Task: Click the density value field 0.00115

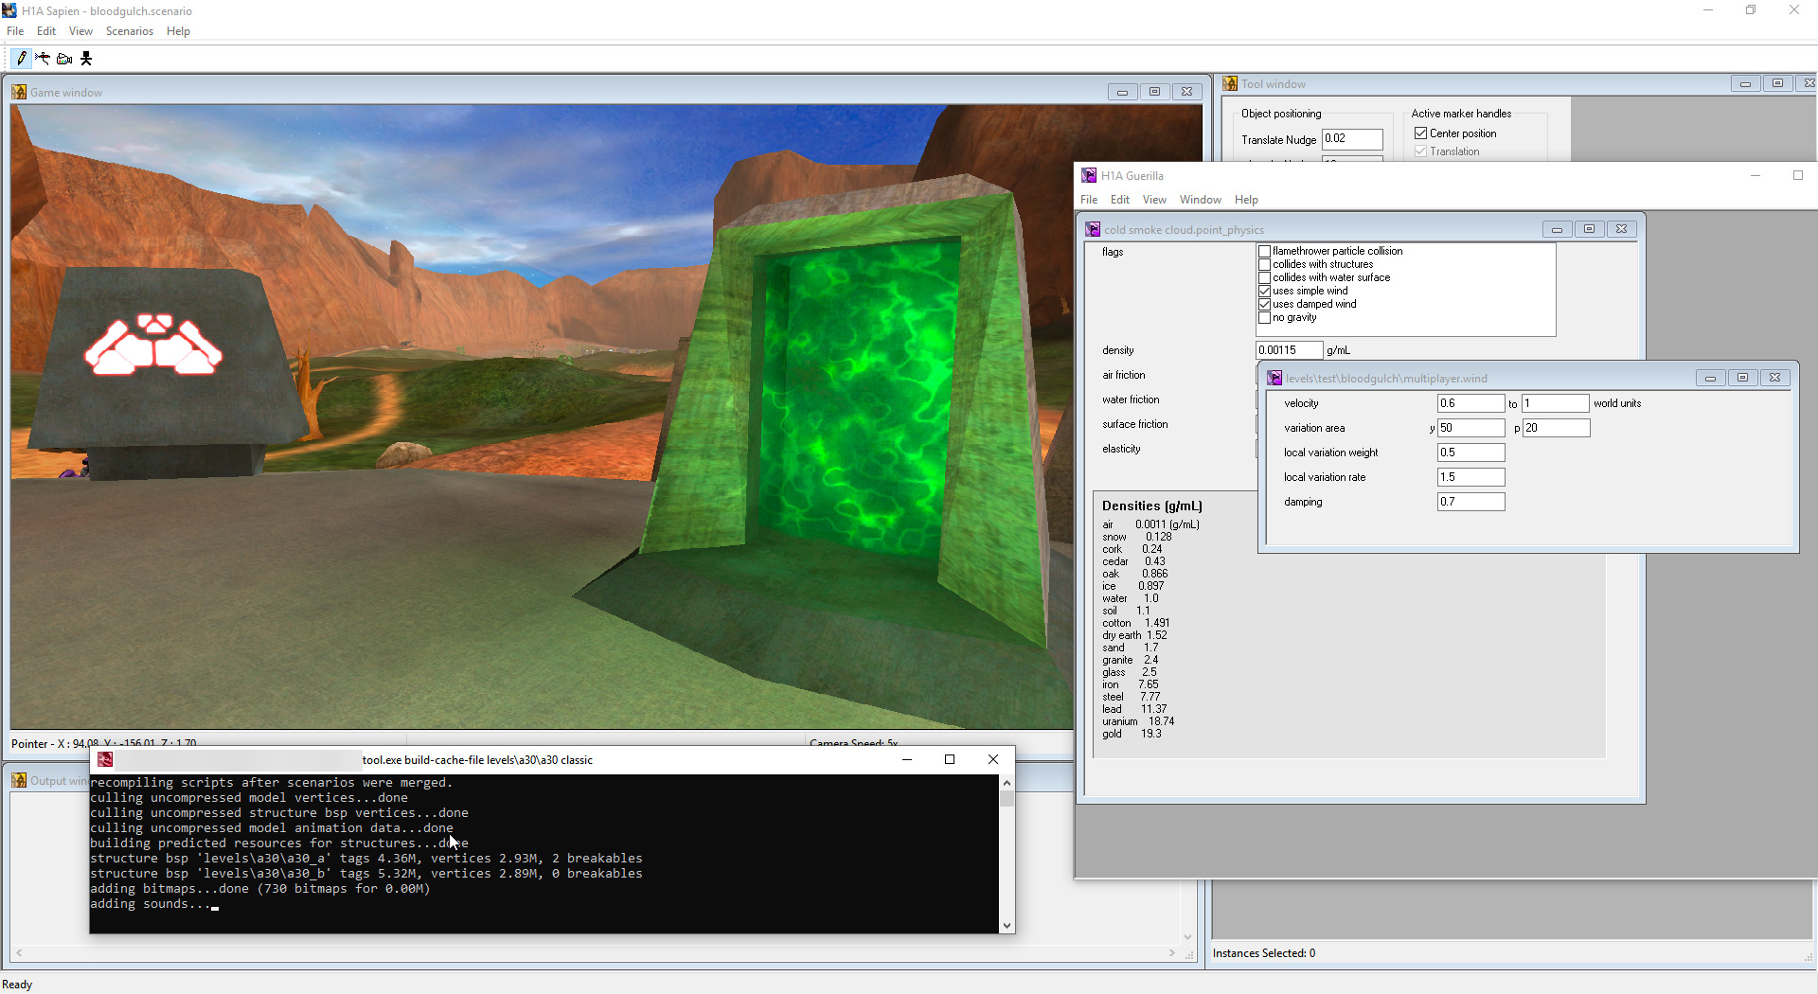Action: point(1289,350)
